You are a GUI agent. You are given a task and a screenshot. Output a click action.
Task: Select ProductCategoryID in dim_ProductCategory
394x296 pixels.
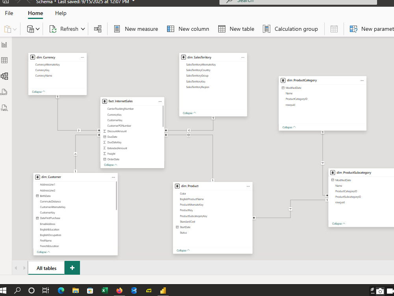pyautogui.click(x=297, y=99)
